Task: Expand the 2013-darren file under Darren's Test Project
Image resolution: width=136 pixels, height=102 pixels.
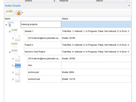Action: click(x=13, y=59)
